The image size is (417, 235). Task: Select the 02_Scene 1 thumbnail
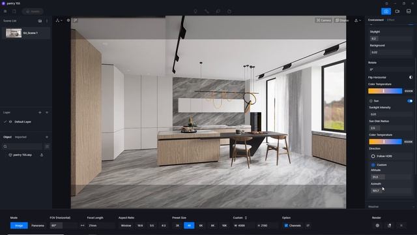pyautogui.click(x=14, y=33)
